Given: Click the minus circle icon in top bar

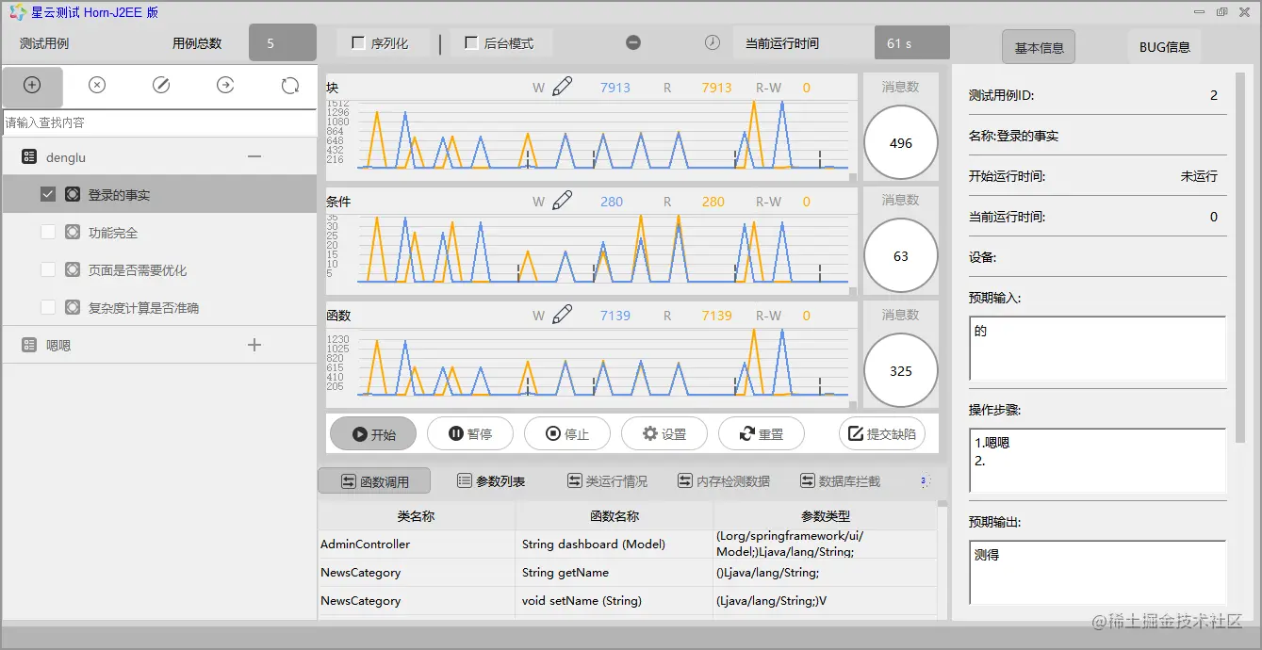Looking at the screenshot, I should point(633,42).
